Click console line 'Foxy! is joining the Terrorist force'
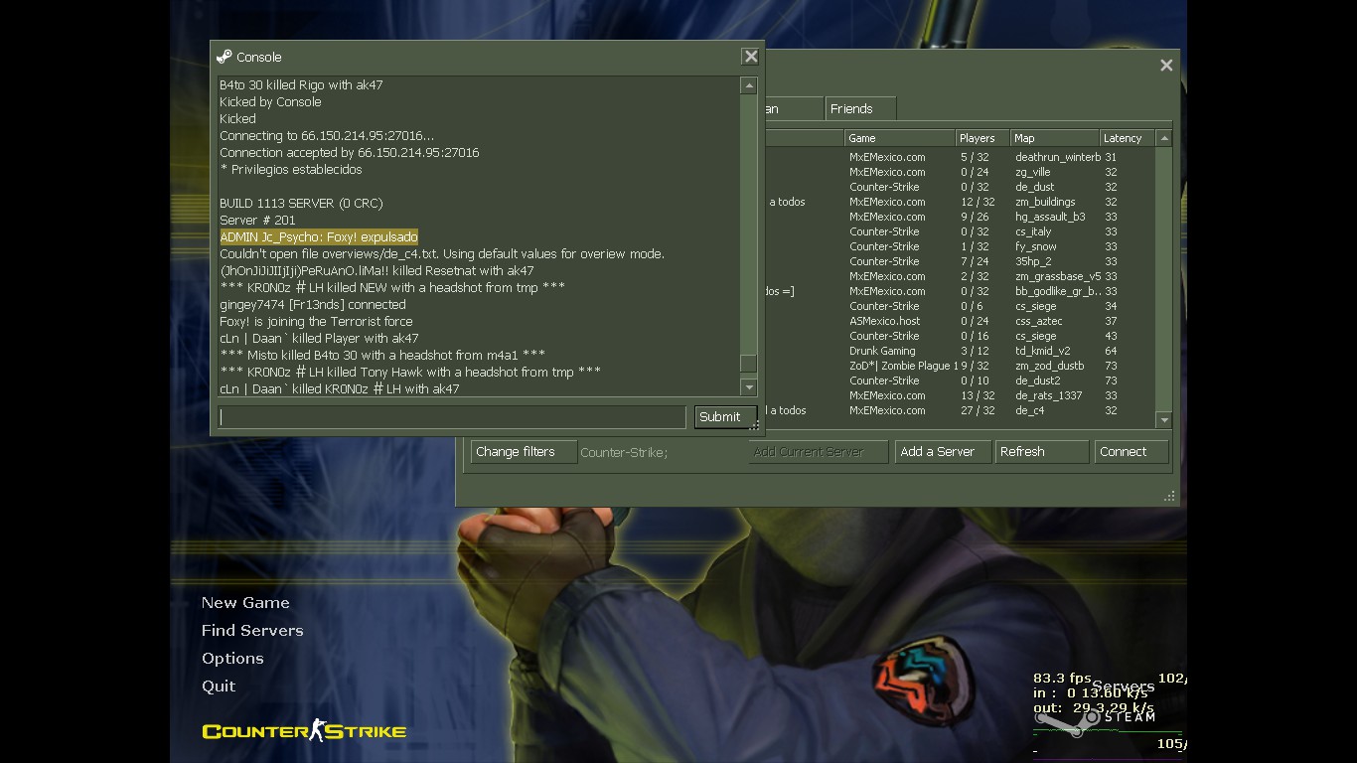1357x763 pixels. [316, 322]
